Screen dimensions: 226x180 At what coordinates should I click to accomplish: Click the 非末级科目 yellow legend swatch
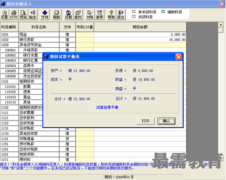click(x=134, y=12)
